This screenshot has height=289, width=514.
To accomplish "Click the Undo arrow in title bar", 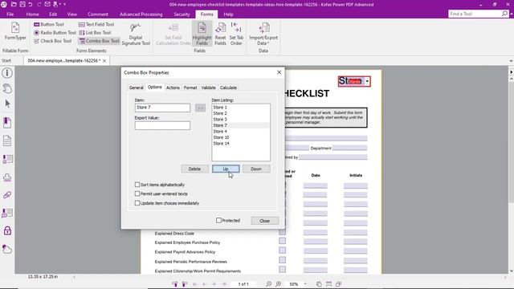I will pyautogui.click(x=31, y=4).
